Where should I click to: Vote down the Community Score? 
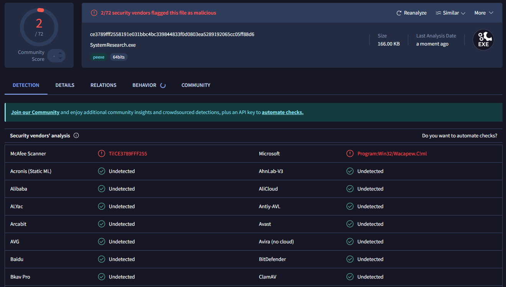(60, 59)
